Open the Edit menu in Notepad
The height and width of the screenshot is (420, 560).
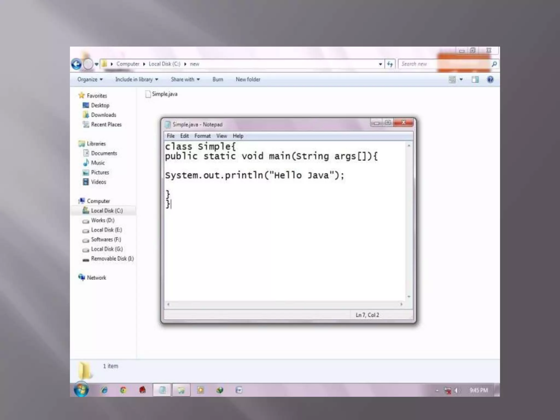(x=184, y=136)
